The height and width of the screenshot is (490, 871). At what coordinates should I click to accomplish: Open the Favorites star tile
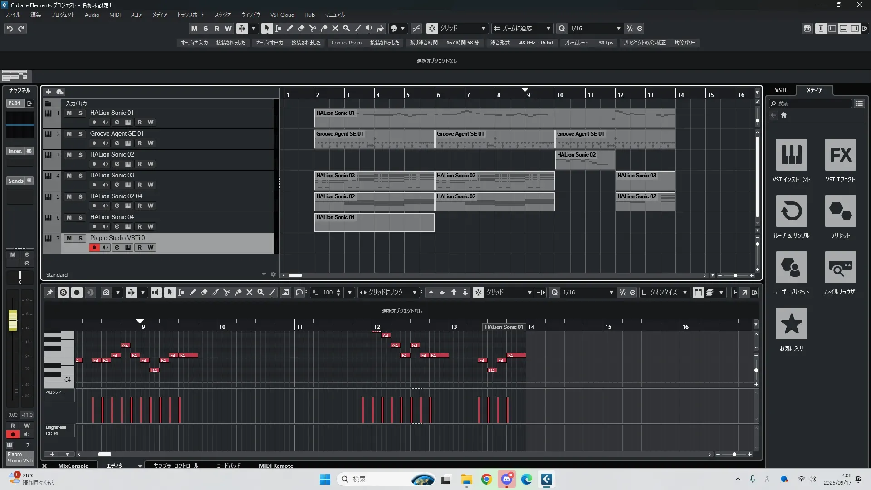pos(791,323)
